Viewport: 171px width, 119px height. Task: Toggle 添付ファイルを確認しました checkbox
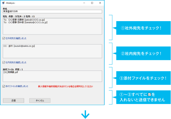tap(4, 86)
